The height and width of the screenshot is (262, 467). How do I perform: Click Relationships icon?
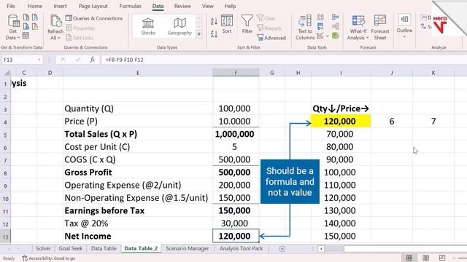(x=336, y=26)
